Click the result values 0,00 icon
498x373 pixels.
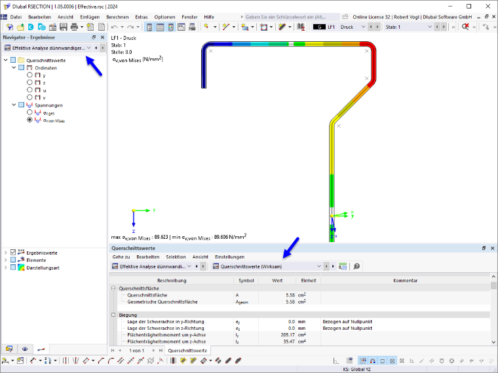point(343,266)
